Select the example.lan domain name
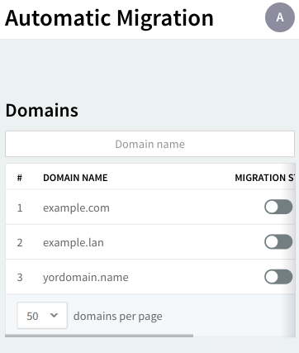This screenshot has width=299, height=353. tap(74, 242)
